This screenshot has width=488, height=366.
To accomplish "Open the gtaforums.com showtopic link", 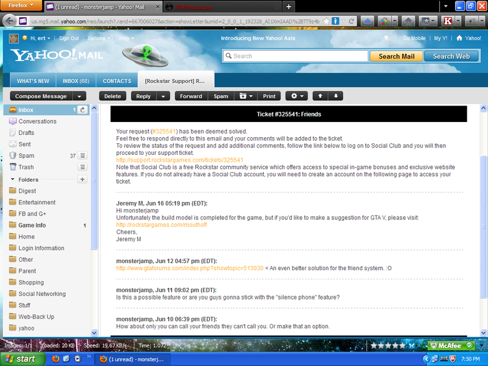I will 190,268.
